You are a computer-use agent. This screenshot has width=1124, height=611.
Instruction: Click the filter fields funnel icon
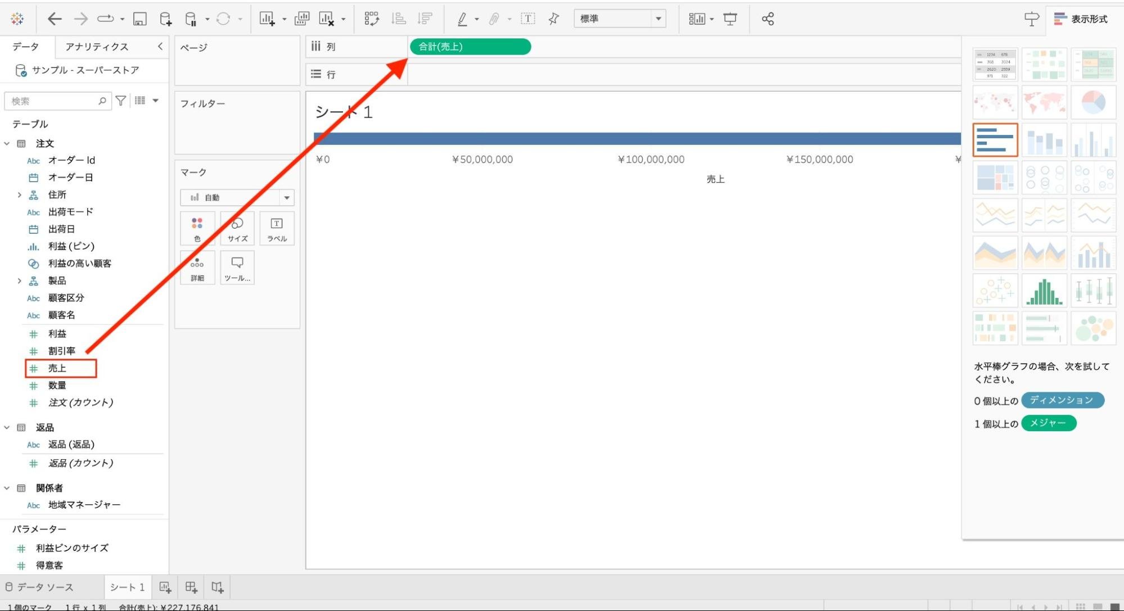pos(120,101)
